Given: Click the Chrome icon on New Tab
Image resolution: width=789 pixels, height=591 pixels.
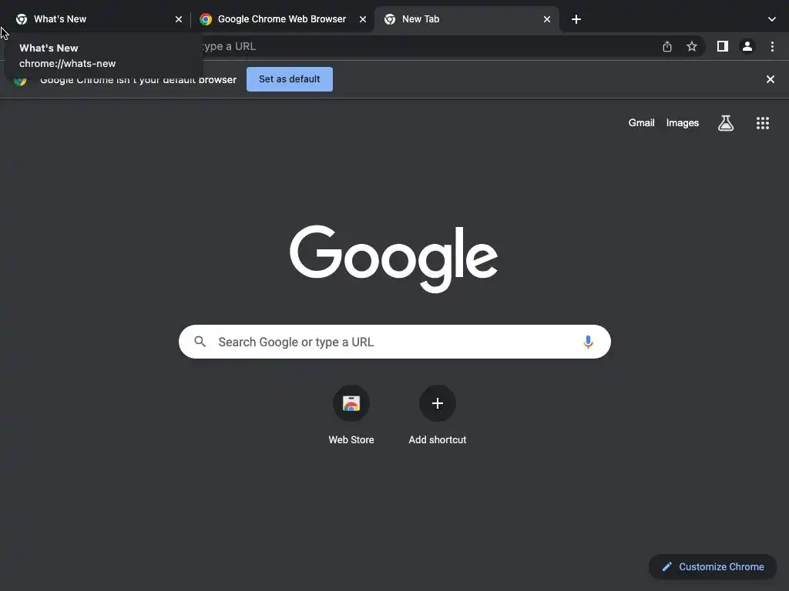Looking at the screenshot, I should (389, 19).
